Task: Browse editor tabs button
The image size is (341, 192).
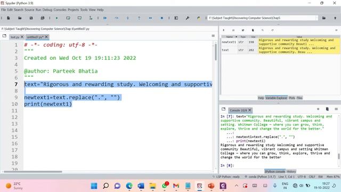Action: click(4, 36)
